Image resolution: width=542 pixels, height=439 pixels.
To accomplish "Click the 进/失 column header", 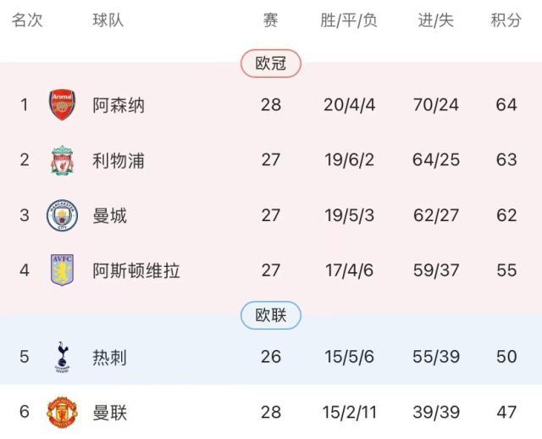I will pos(436,20).
